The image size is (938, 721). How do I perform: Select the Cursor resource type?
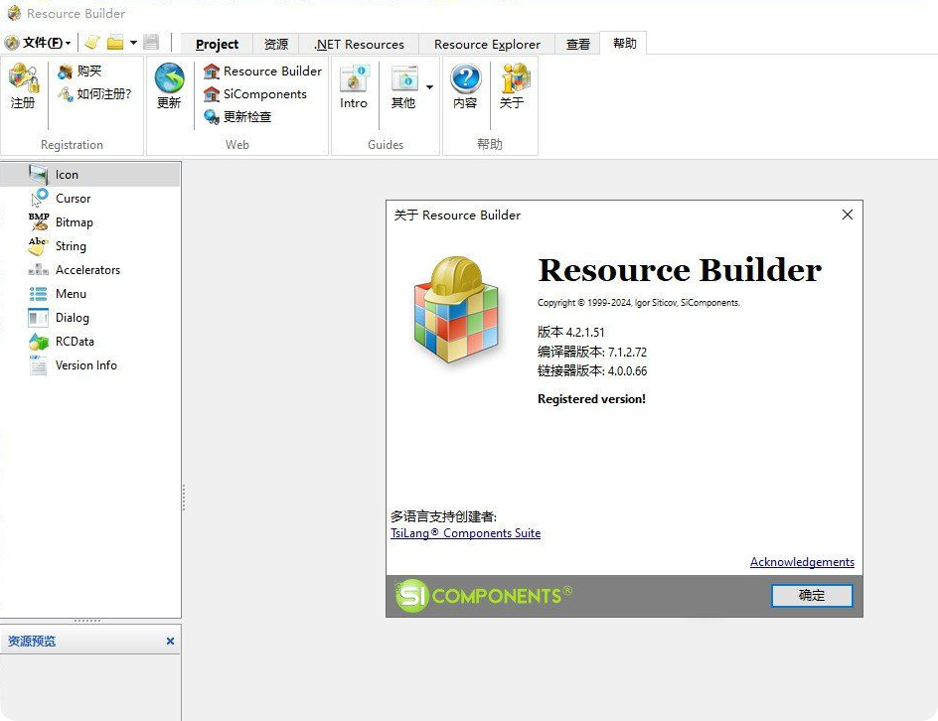[90, 199]
